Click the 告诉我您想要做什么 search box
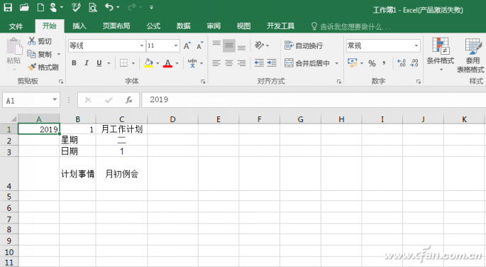This screenshot has width=486, height=267. (x=352, y=27)
